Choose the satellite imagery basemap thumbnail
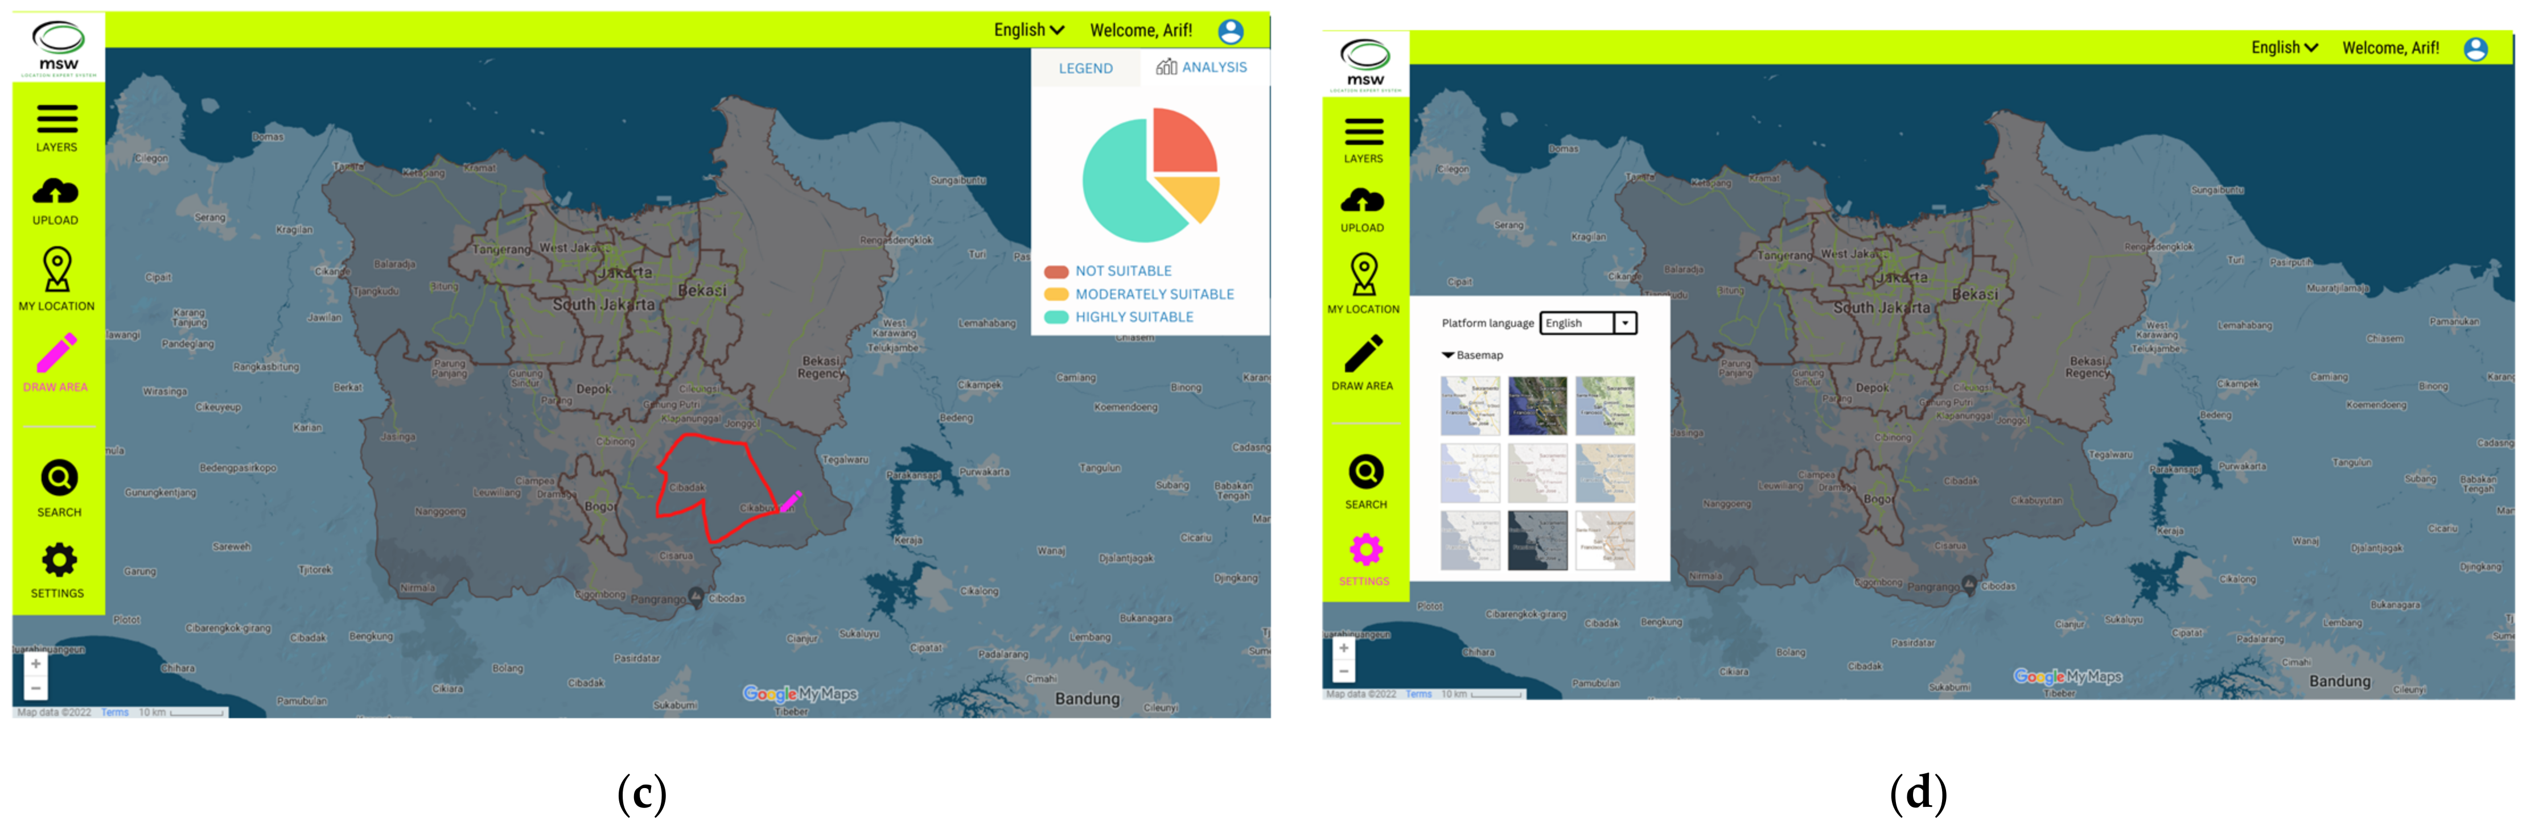This screenshot has height=833, width=2526. pyautogui.click(x=1537, y=406)
